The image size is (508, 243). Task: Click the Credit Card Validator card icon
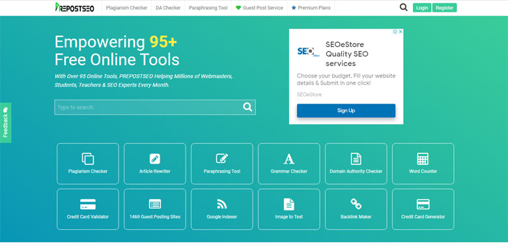tap(88, 205)
